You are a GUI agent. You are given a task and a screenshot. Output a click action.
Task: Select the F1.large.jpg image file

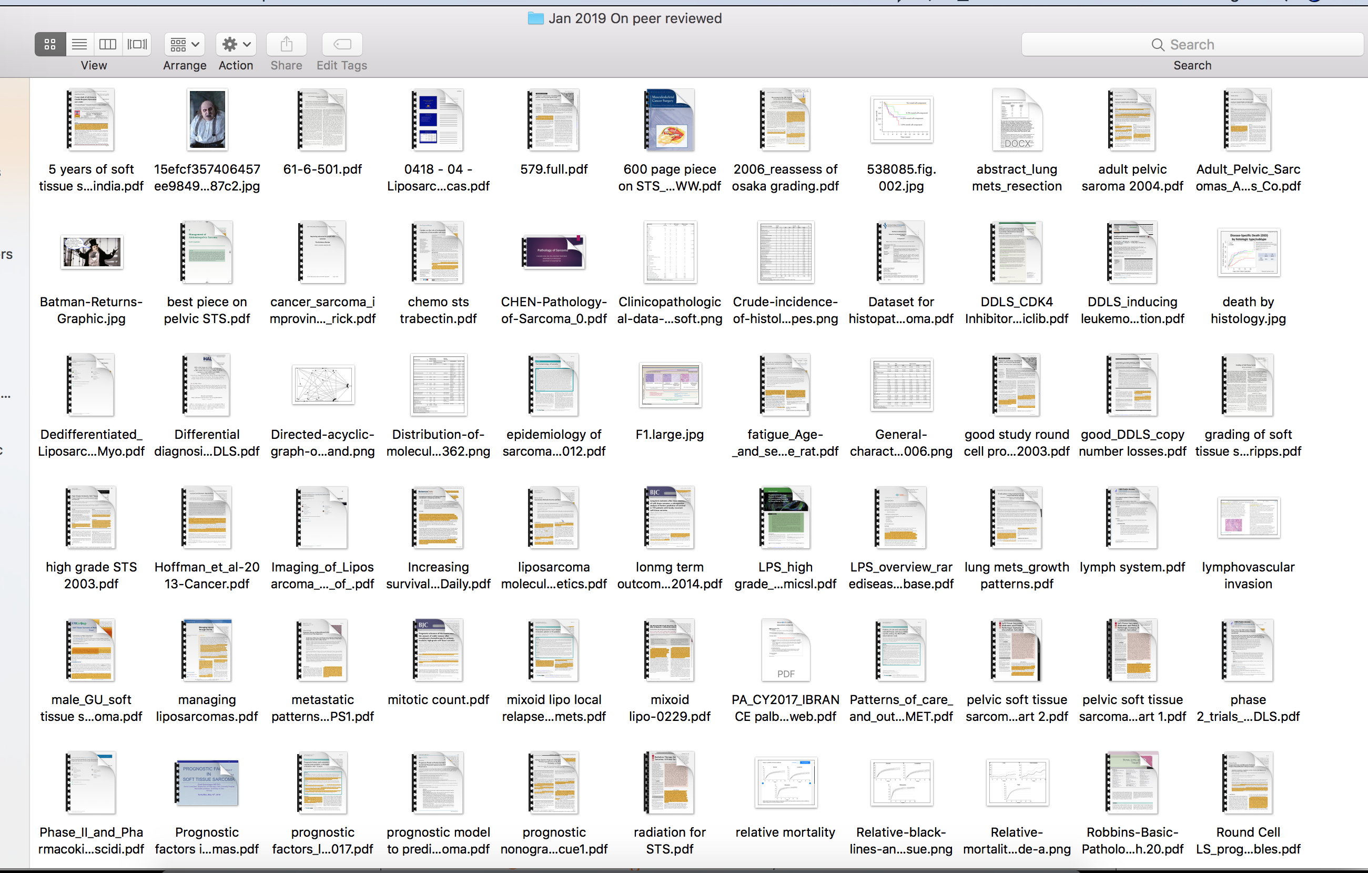tap(670, 385)
